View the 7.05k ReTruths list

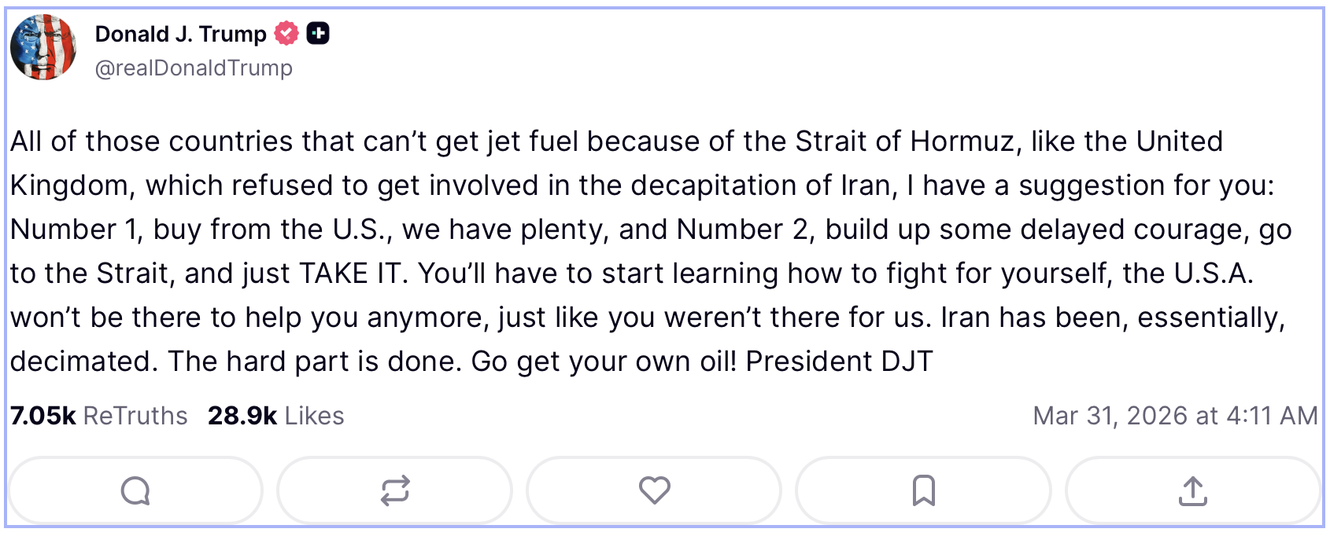click(99, 416)
